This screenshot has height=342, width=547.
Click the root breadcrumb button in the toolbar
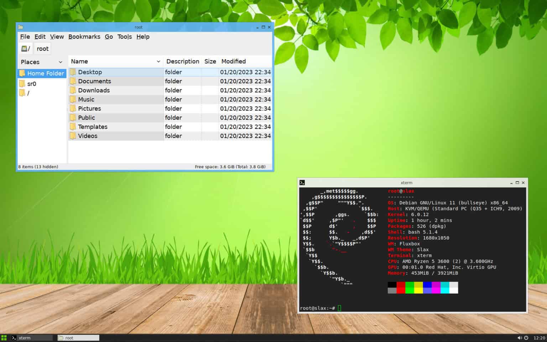[x=42, y=48]
